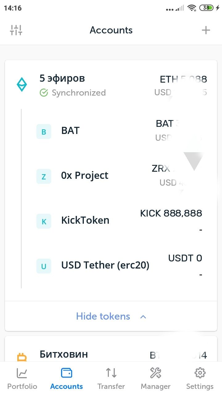Open the Битховин Bitcoin account card

click(x=111, y=349)
